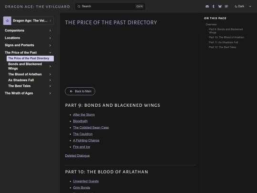Jump to Overview in On This Page
The width and height of the screenshot is (257, 193).
[211, 24]
